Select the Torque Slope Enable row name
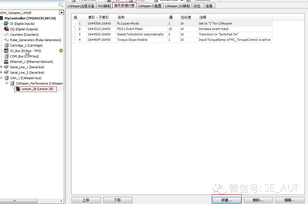The image size is (308, 204). (x=132, y=40)
